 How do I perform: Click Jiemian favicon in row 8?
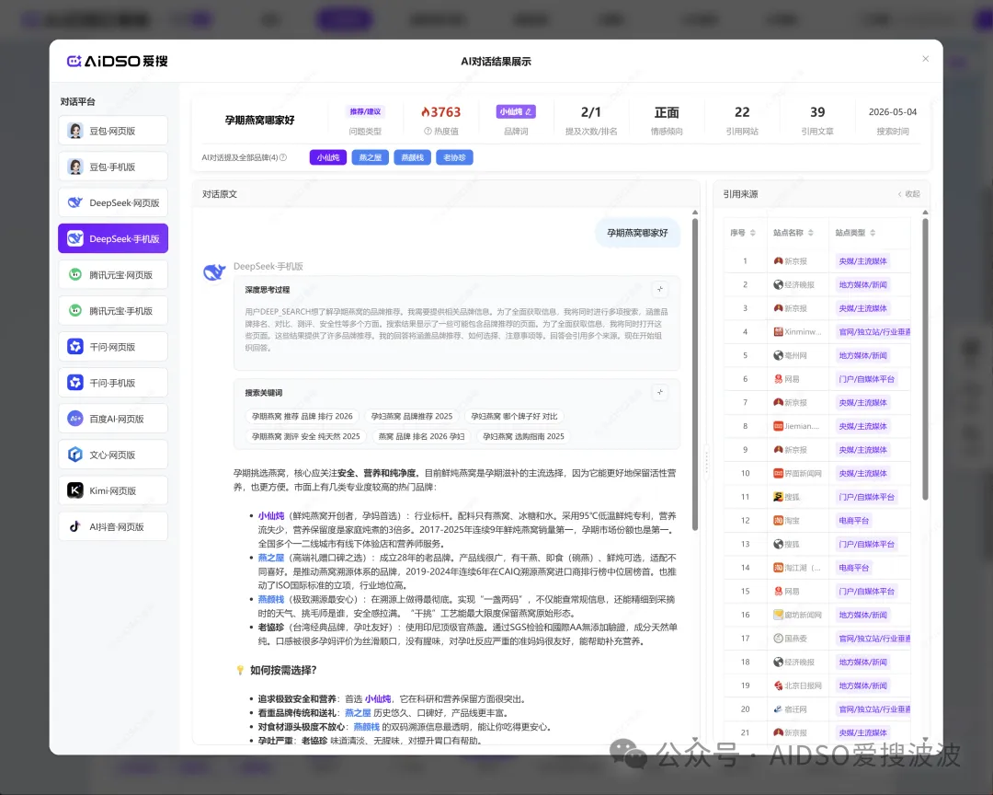[x=779, y=426]
